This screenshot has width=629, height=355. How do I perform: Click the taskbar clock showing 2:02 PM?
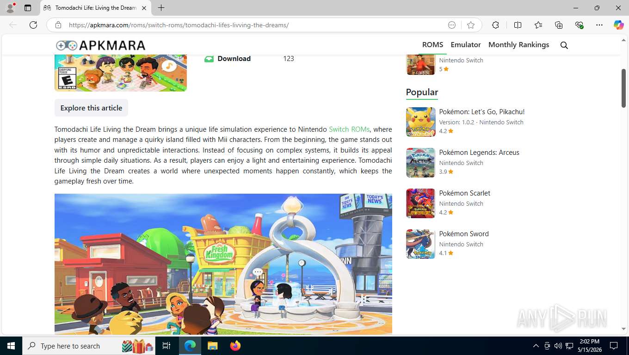tap(589, 346)
